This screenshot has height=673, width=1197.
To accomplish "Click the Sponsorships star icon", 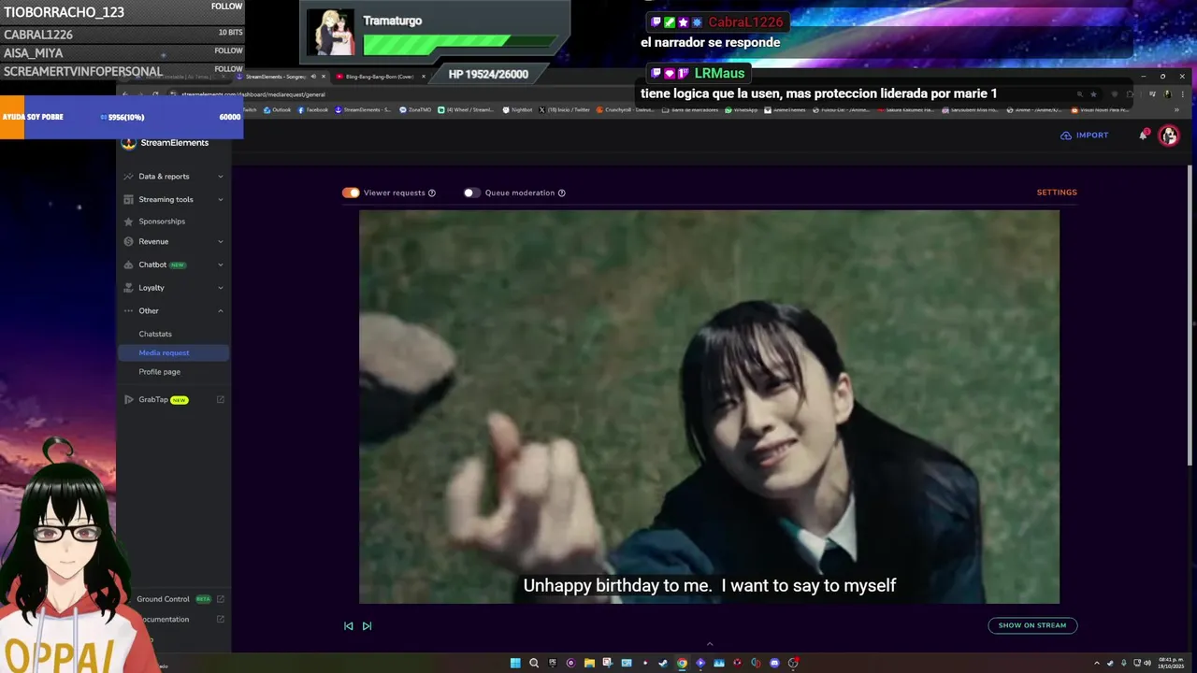I will click(x=129, y=222).
